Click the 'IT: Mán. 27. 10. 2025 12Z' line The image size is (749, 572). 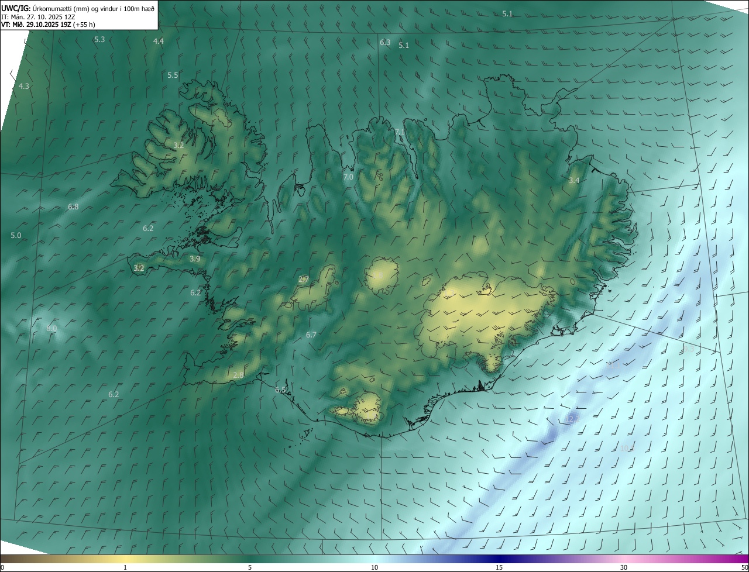38,16
